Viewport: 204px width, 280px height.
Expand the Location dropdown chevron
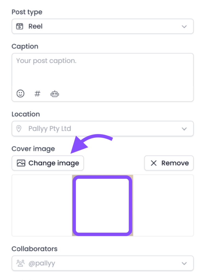[x=184, y=129]
